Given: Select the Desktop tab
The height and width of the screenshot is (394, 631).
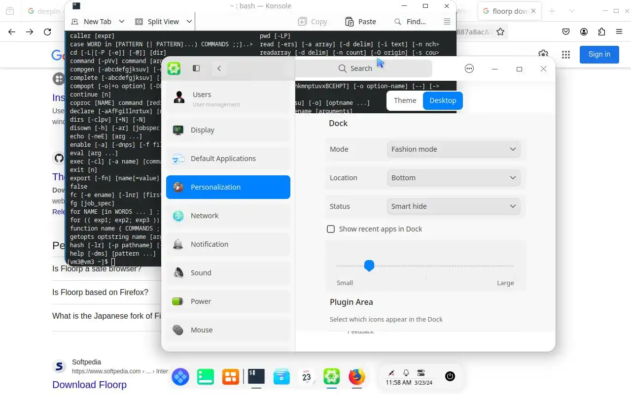Looking at the screenshot, I should 443,100.
